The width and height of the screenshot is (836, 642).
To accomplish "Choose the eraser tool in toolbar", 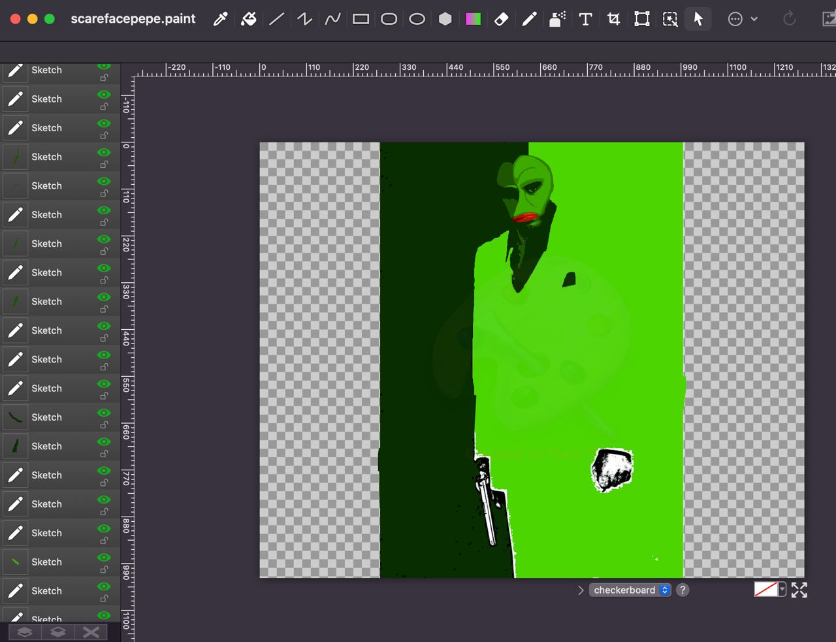I will tap(501, 19).
